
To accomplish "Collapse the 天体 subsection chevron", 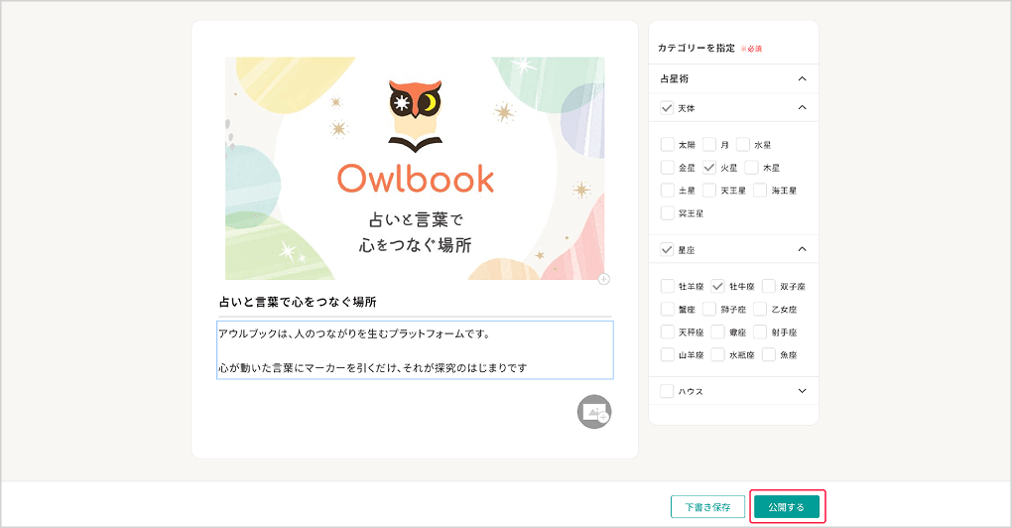I will pos(803,108).
